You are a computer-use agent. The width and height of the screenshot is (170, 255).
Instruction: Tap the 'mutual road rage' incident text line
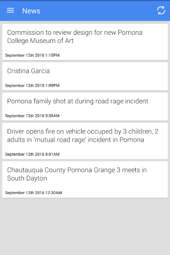[x=76, y=140]
